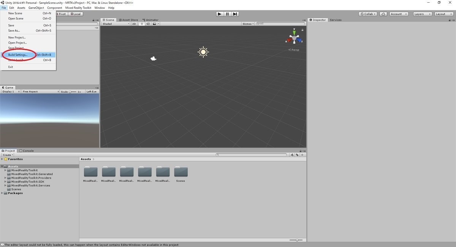Select the Inspector tab

point(318,20)
